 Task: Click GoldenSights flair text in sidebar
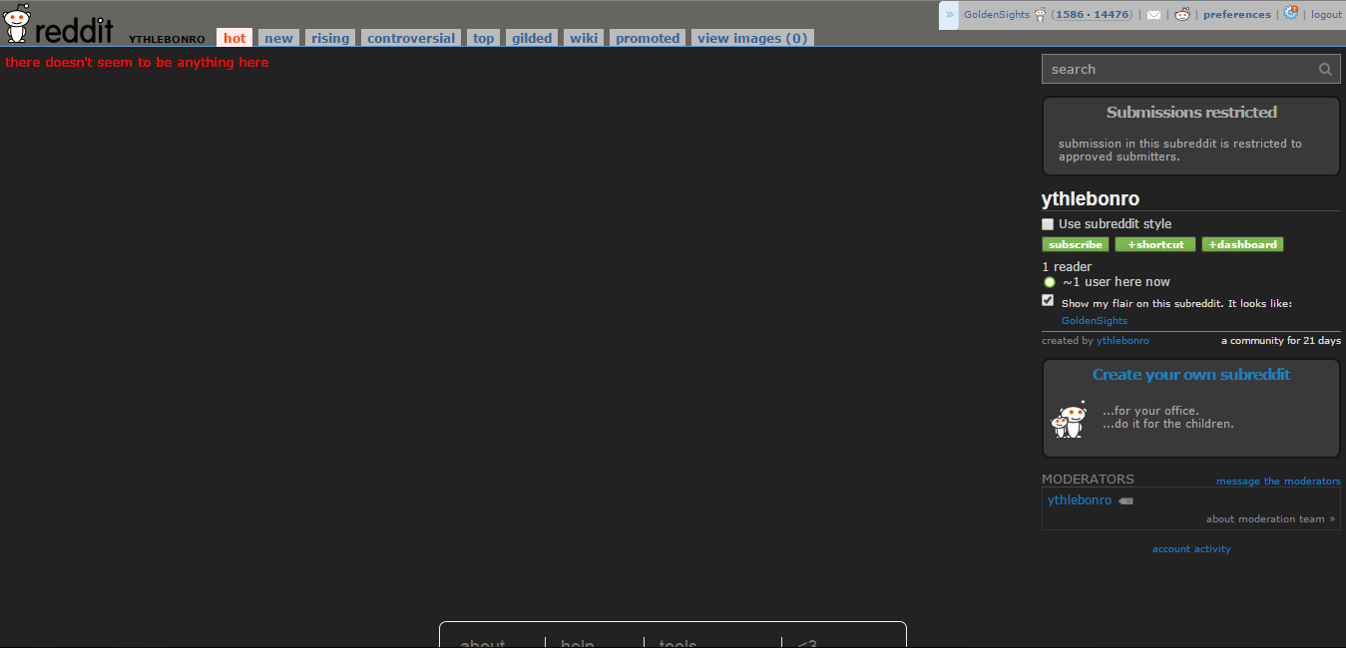(1095, 321)
